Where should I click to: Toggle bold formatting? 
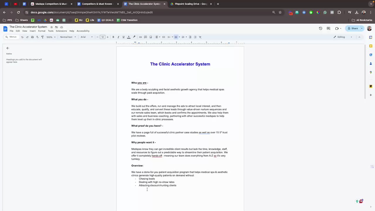(113, 37)
